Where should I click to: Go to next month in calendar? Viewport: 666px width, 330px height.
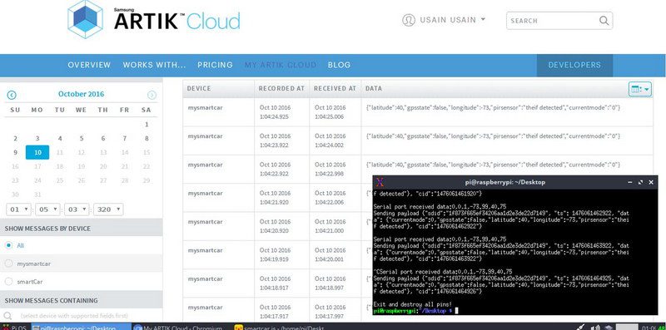(x=152, y=95)
